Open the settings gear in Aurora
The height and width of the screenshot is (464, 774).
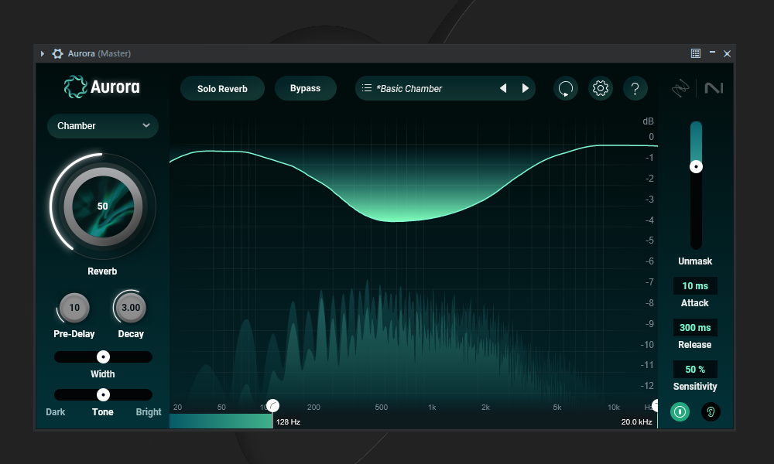click(x=600, y=89)
